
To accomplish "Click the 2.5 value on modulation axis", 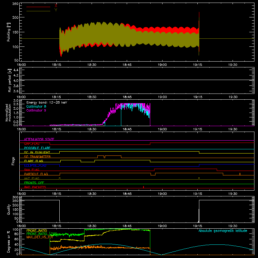I will 16,104.
